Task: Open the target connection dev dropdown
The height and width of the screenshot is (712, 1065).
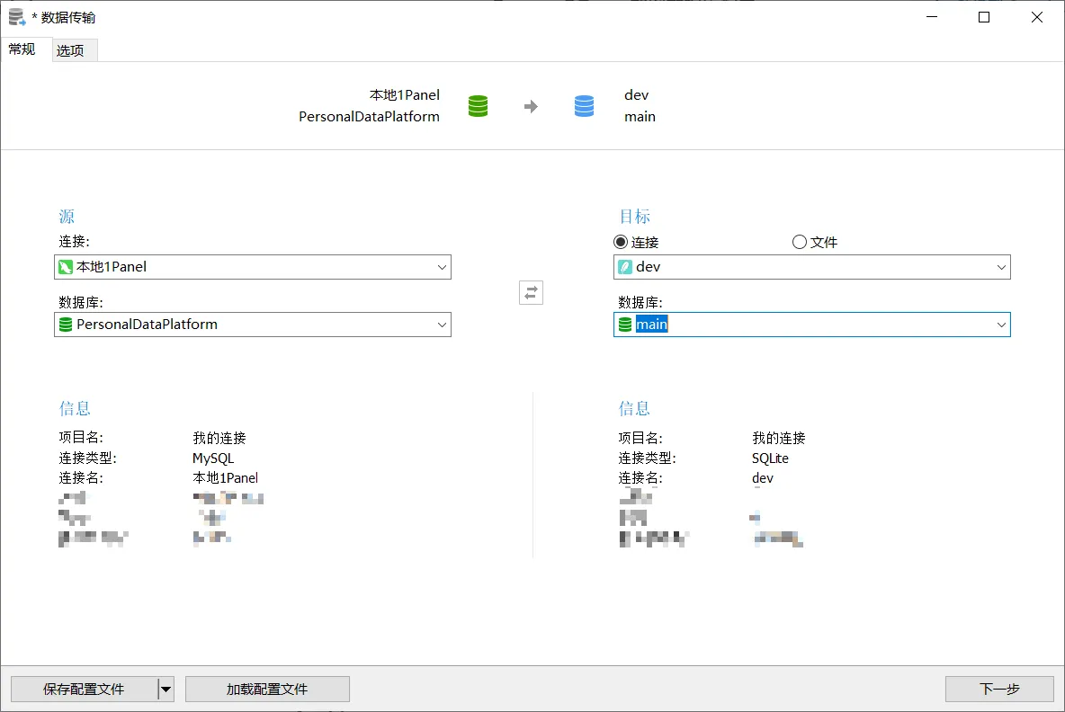Action: click(1001, 267)
